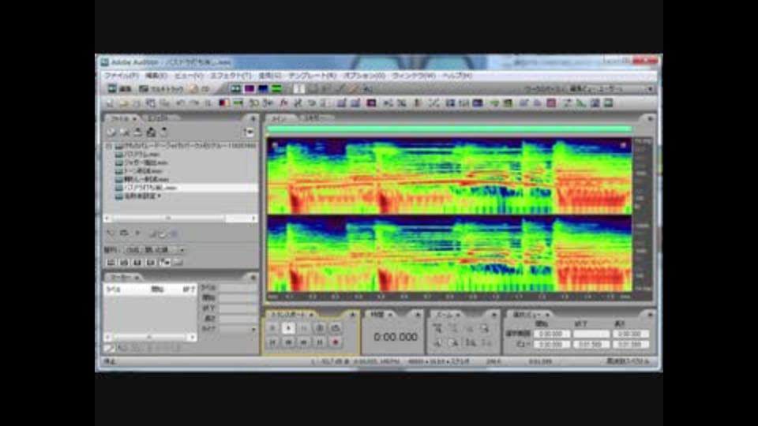This screenshot has width=758, height=426.
Task: Click the Redo arrow icon
Action: [194, 103]
